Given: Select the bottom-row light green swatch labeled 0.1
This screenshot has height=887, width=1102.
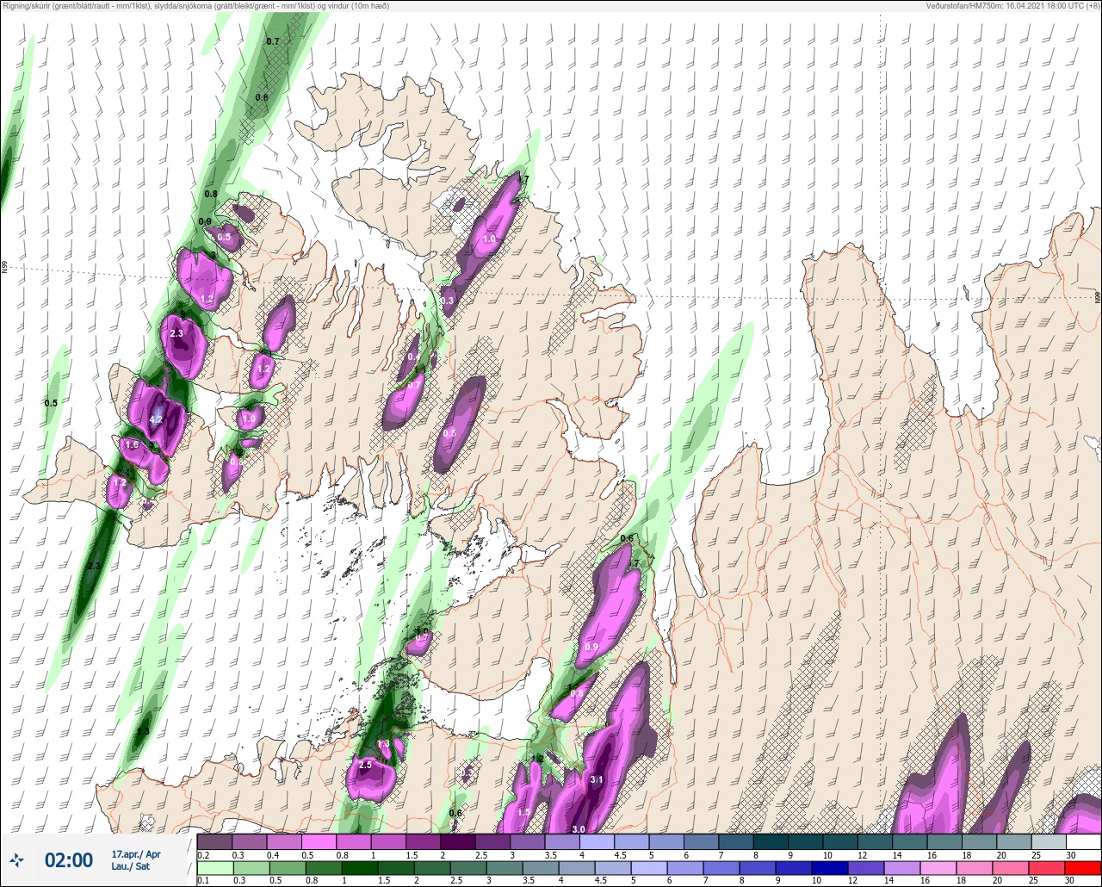Looking at the screenshot, I should [x=214, y=867].
